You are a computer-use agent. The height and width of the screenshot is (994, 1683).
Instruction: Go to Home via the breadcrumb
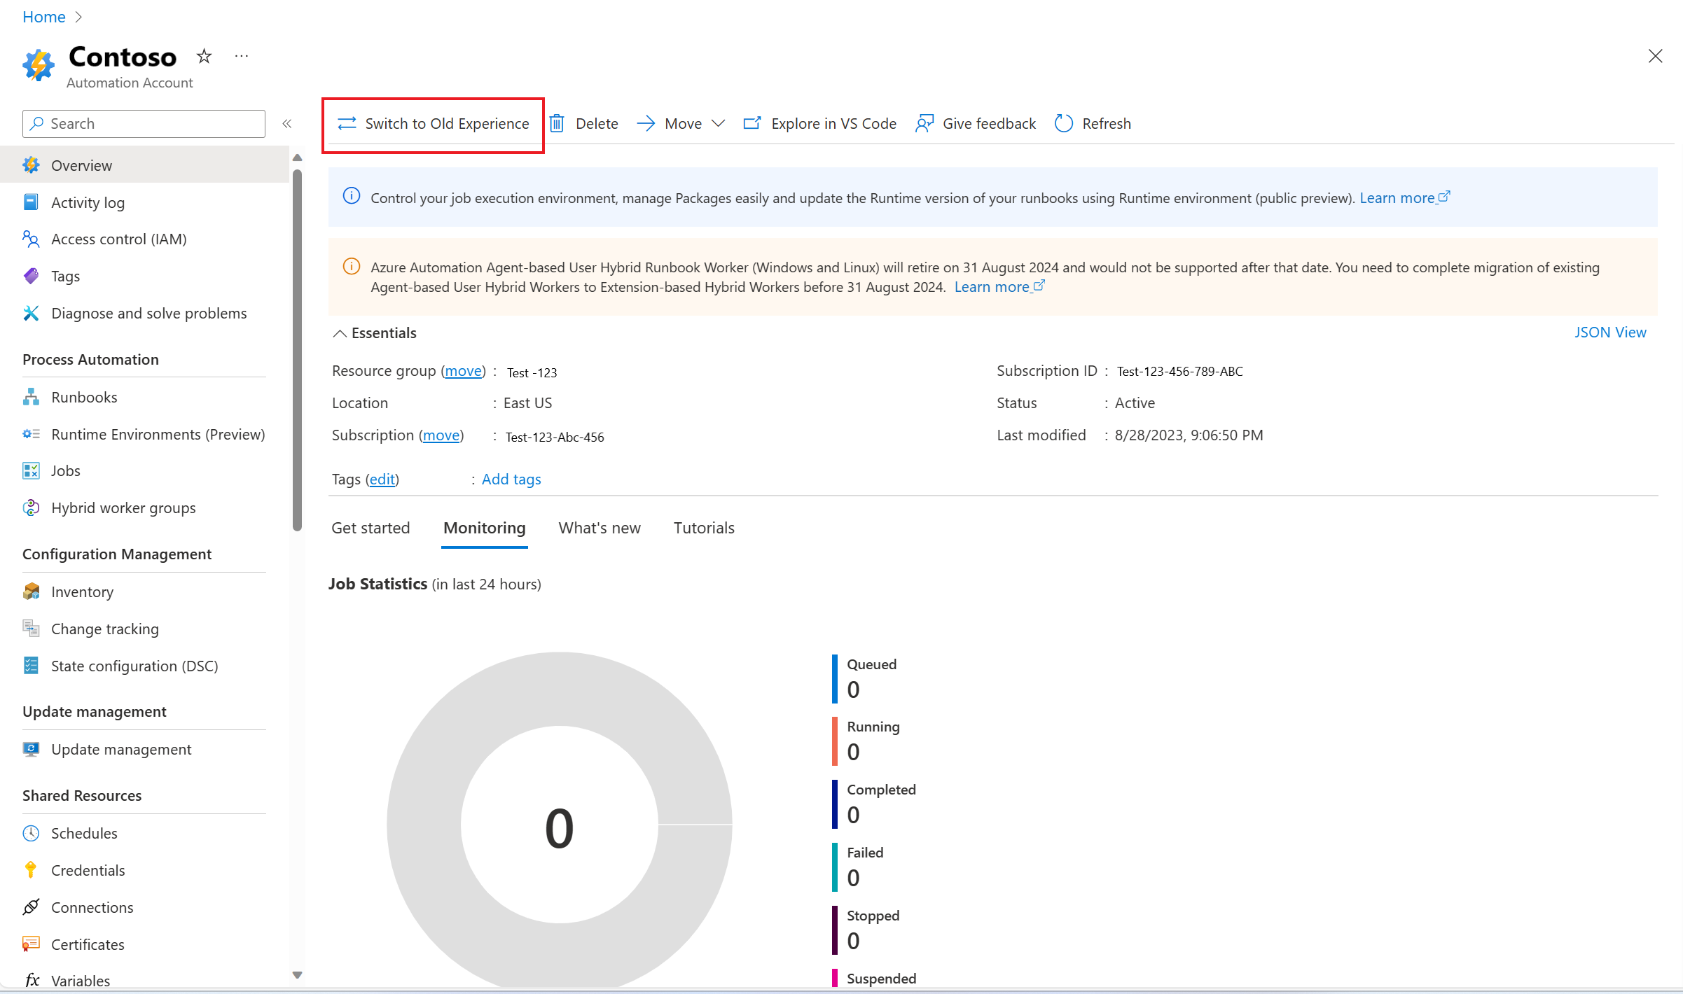pyautogui.click(x=44, y=17)
